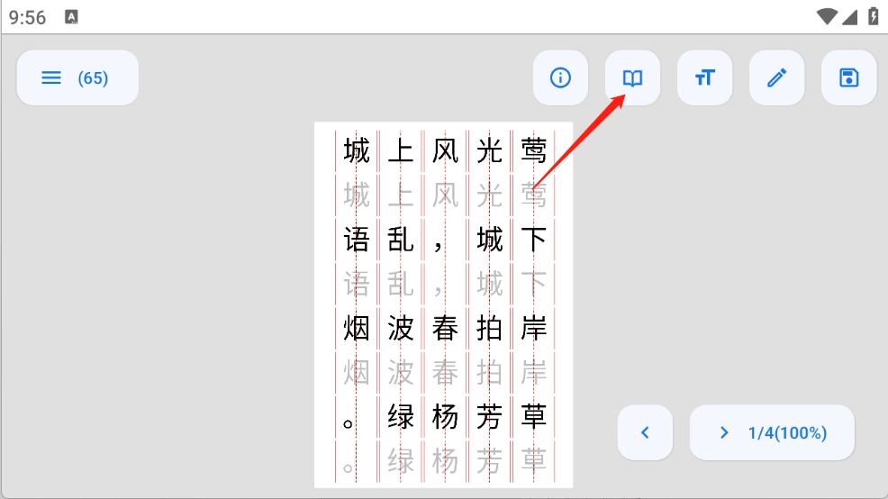Tap the keyboard indicator icon in status bar
888x499 pixels.
coord(72,16)
